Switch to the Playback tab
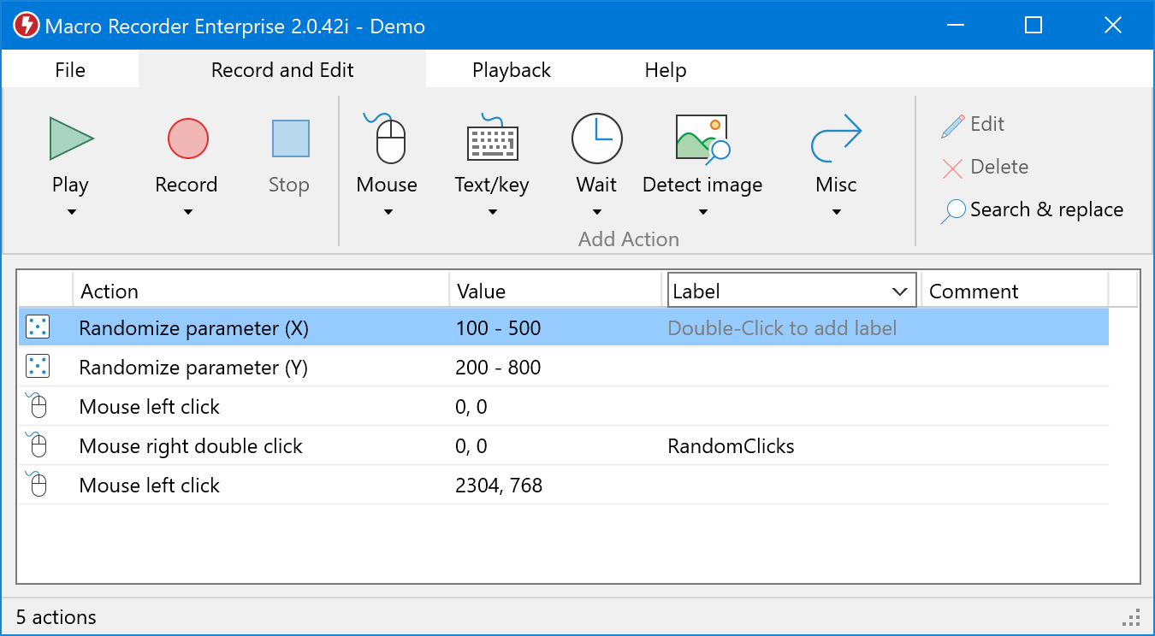 [x=511, y=70]
